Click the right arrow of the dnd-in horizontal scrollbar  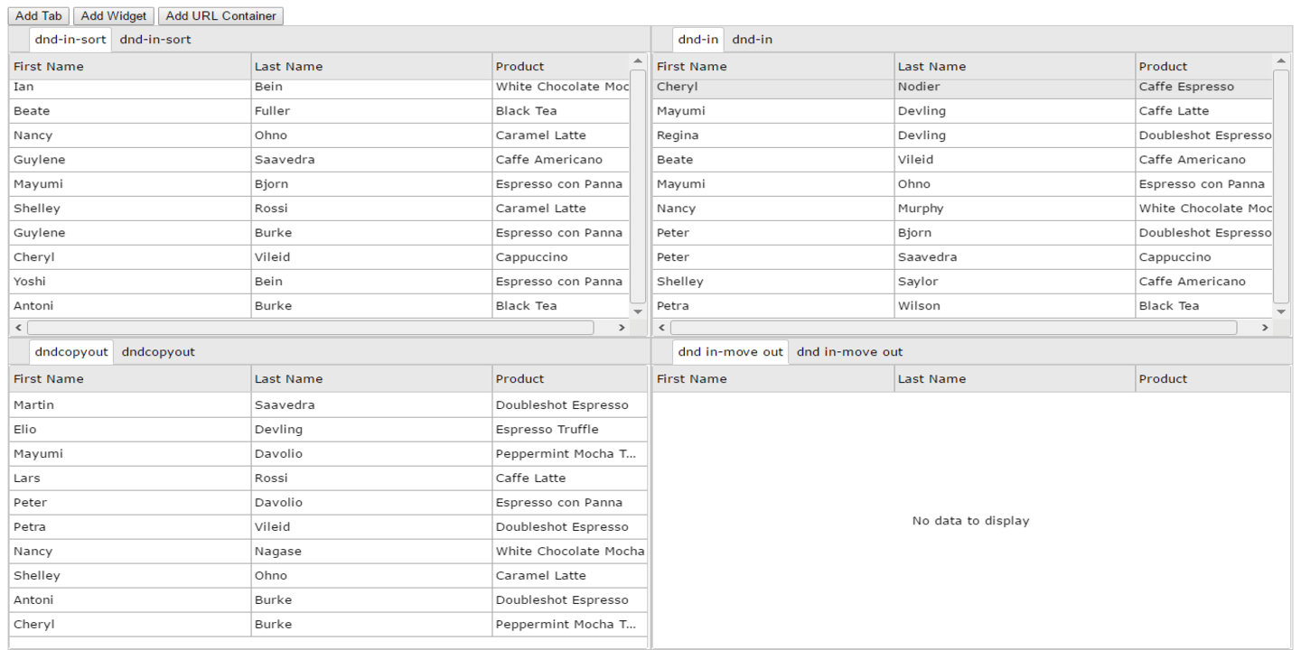[x=1264, y=328]
